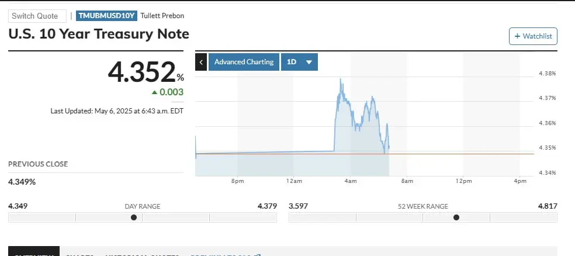The width and height of the screenshot is (575, 256).
Task: Click the plus Watchlist button
Action: tap(533, 36)
